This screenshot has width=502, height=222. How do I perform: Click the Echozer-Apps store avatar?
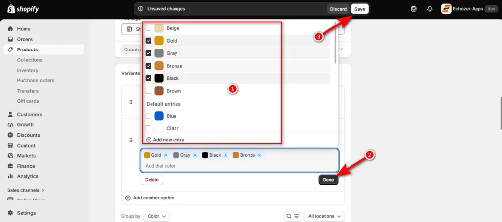tap(446, 9)
